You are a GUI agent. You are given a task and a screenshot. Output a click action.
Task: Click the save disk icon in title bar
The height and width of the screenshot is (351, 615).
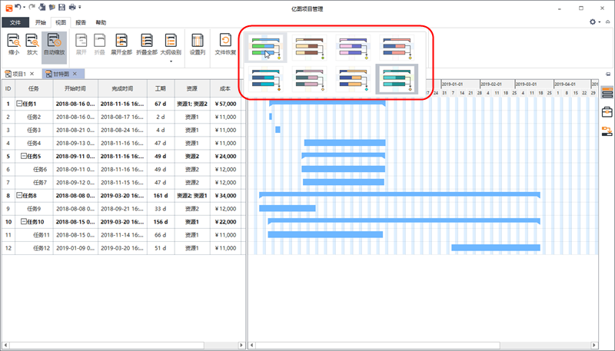pos(61,7)
